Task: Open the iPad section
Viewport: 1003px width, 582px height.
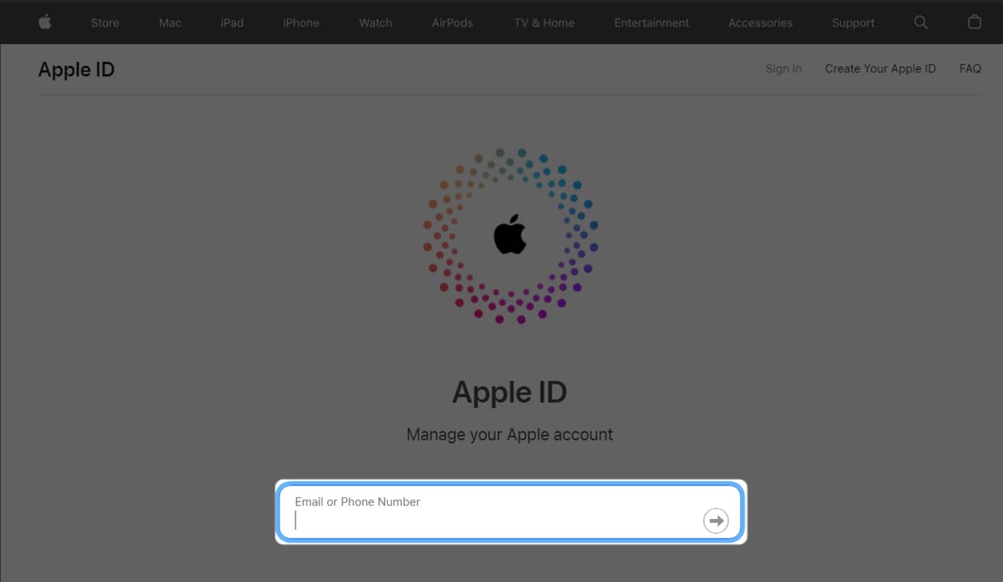Action: (231, 22)
